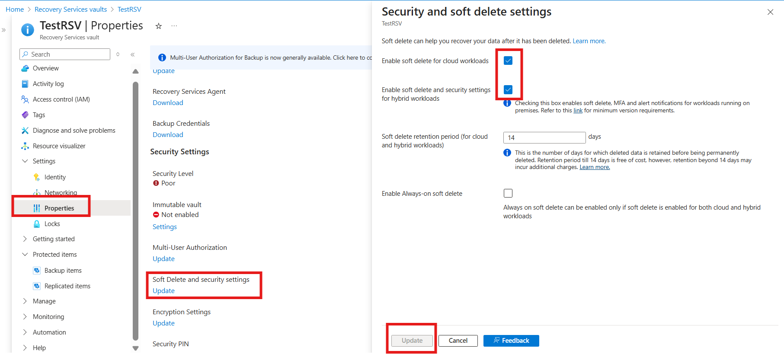Expand the Manage section
The image size is (784, 354).
[25, 301]
